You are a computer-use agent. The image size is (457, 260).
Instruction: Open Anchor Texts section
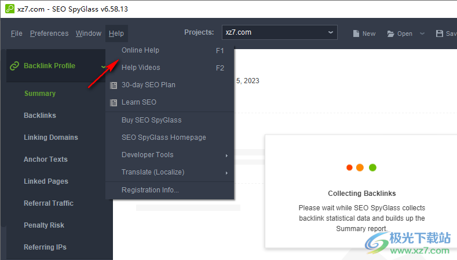coord(46,159)
